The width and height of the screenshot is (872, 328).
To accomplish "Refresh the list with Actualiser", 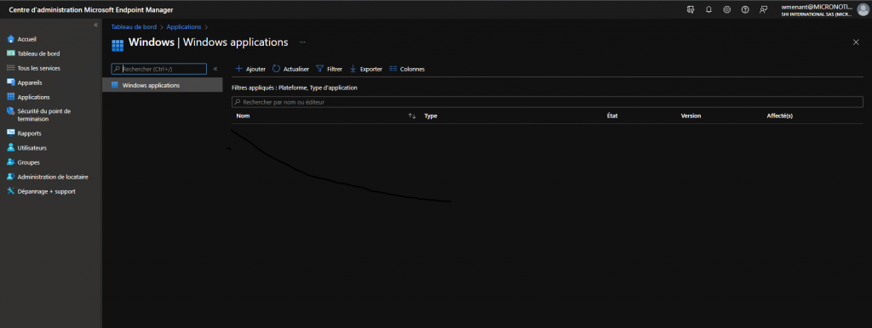I will 290,69.
